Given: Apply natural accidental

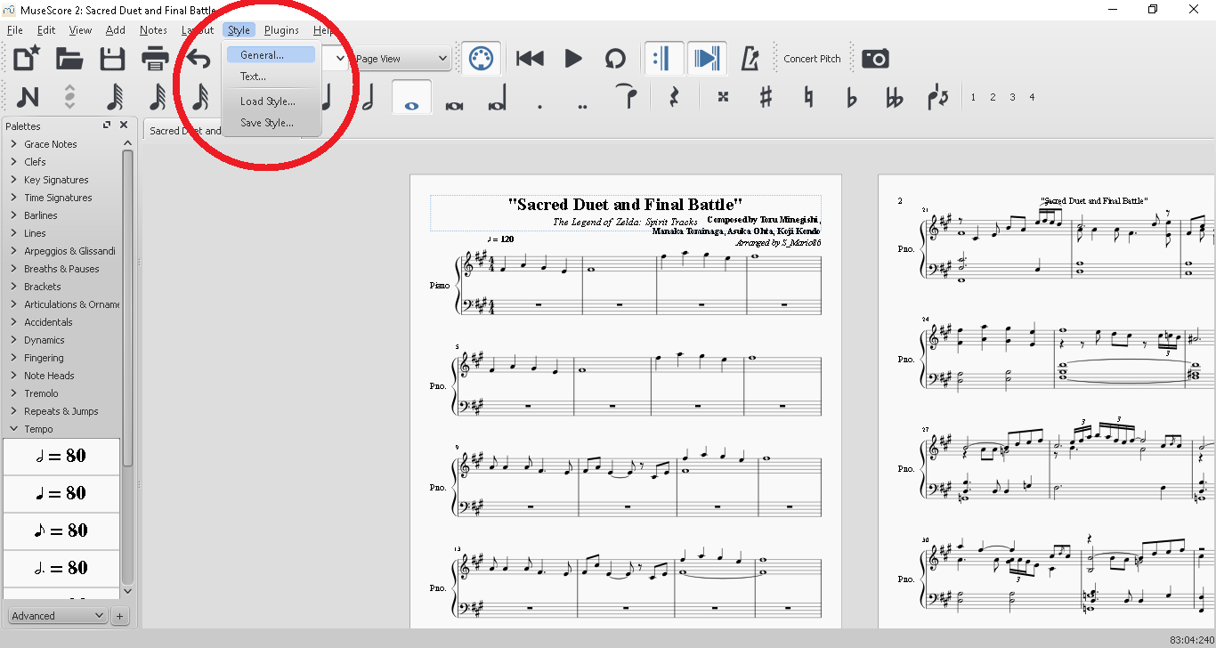Looking at the screenshot, I should (808, 97).
